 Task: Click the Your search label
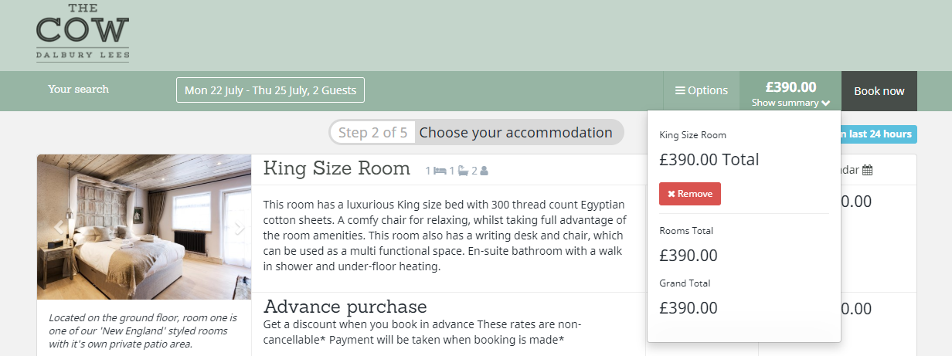78,89
